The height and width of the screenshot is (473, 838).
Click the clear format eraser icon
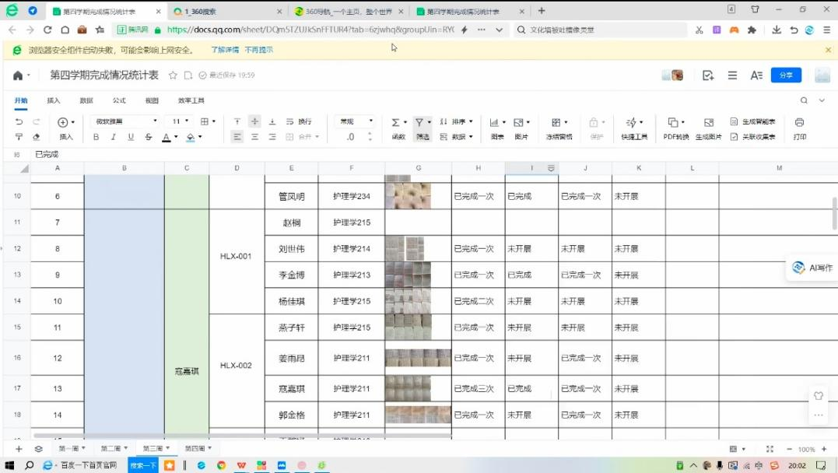click(x=36, y=137)
